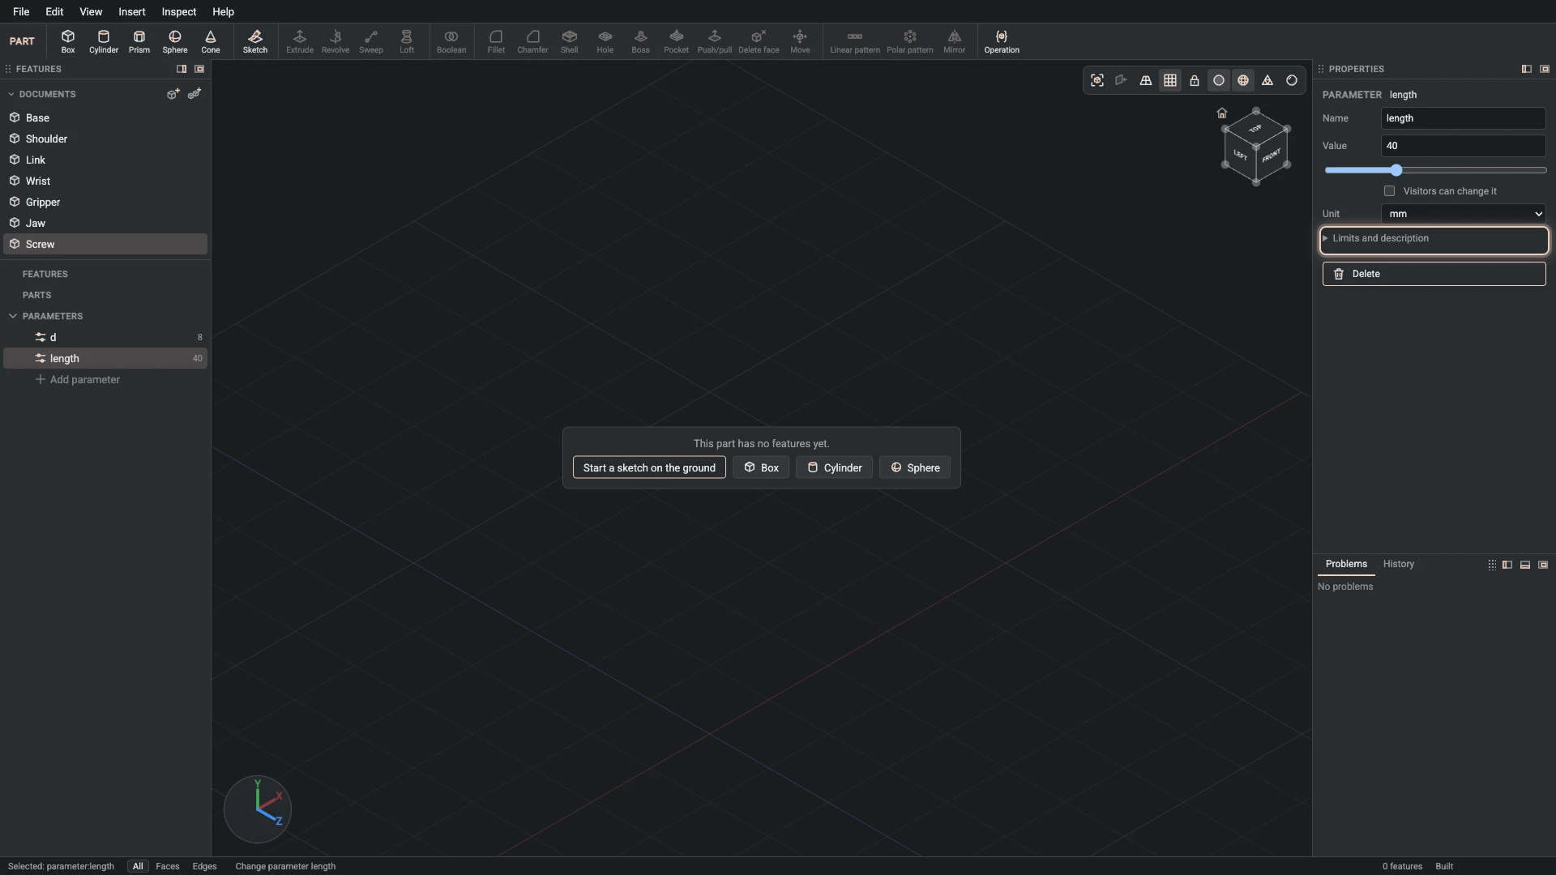Open the Inspect menu
This screenshot has height=875, width=1556.
(x=179, y=11)
